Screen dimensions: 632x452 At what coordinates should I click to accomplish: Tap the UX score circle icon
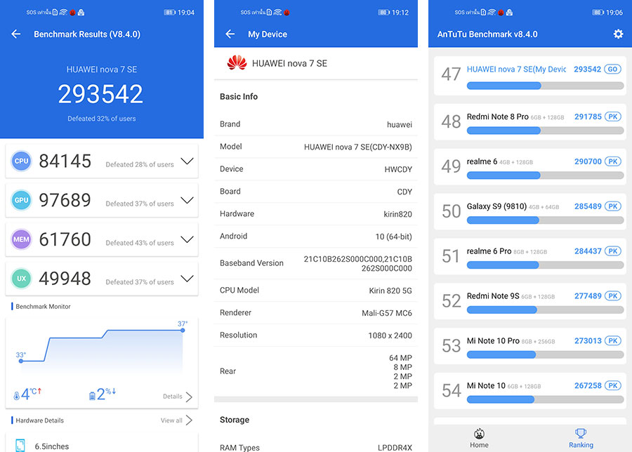coord(21,279)
